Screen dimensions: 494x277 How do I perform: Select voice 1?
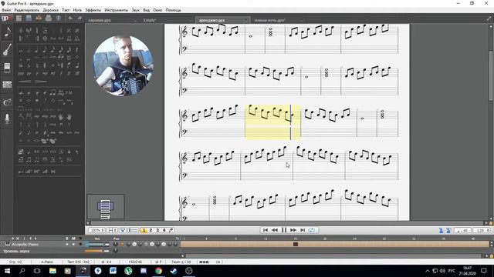(144, 230)
